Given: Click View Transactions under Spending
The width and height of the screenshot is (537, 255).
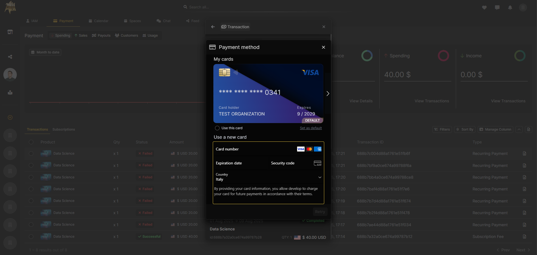Looking at the screenshot, I should 432,101.
